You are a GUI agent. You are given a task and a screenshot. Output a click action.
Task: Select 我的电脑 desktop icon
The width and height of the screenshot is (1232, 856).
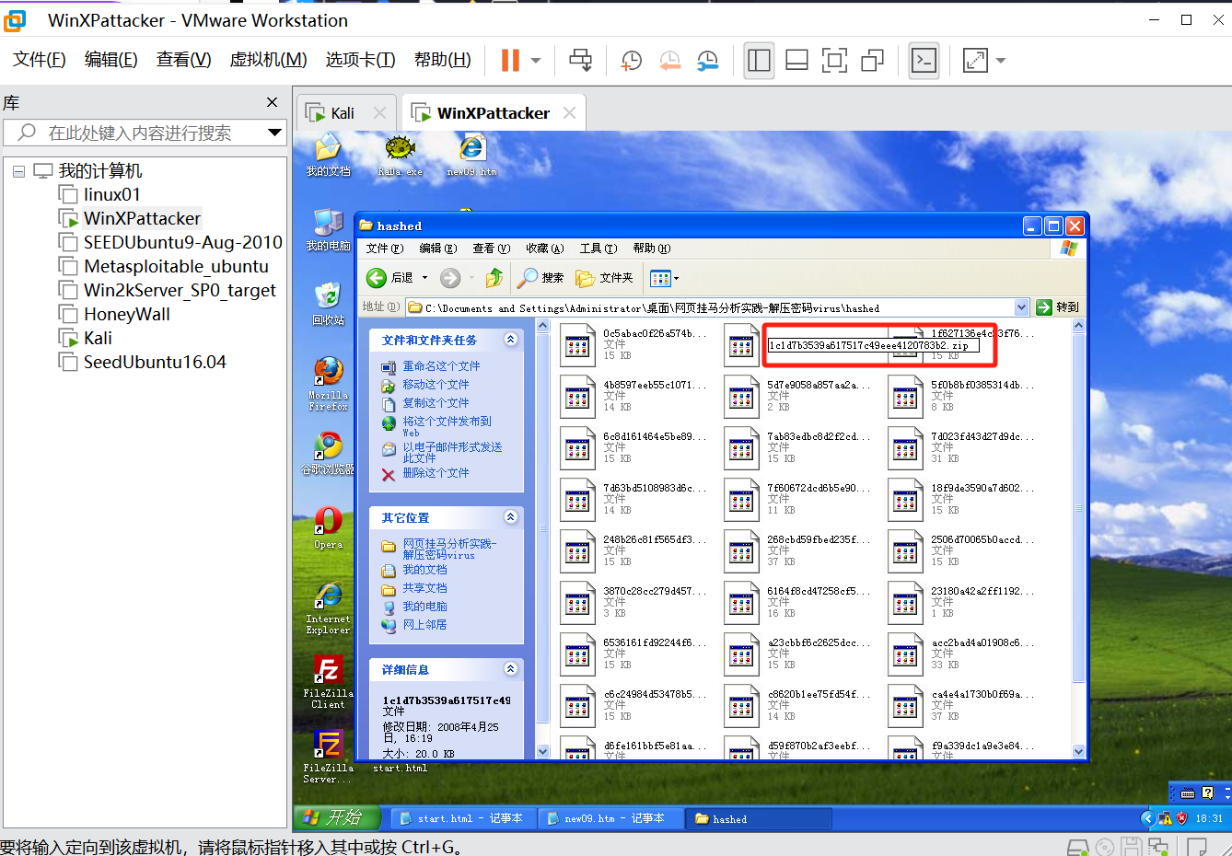[x=328, y=229]
